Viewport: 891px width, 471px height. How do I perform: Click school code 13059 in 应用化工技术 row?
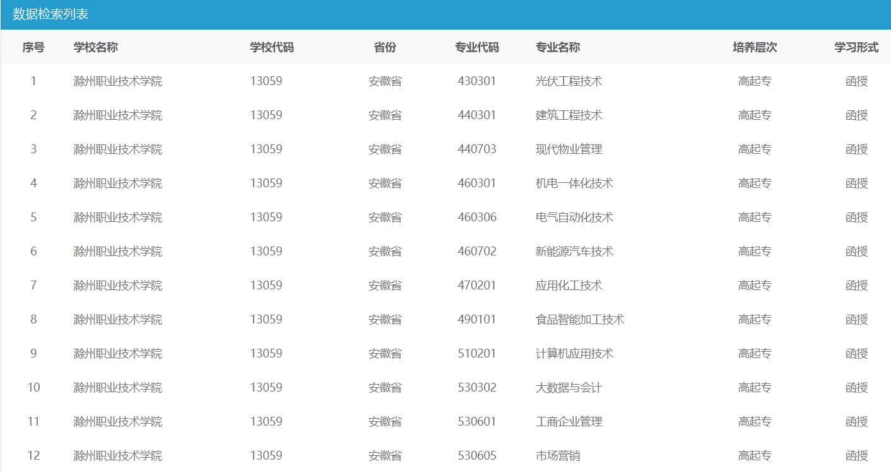266,286
